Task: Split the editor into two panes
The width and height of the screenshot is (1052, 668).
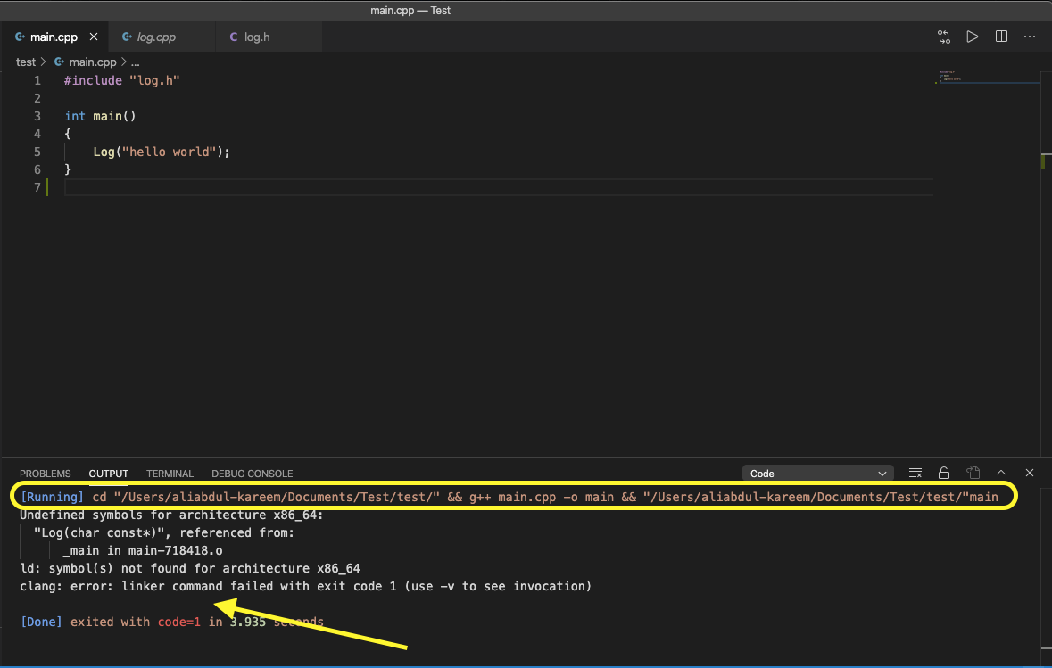Action: pyautogui.click(x=1001, y=37)
